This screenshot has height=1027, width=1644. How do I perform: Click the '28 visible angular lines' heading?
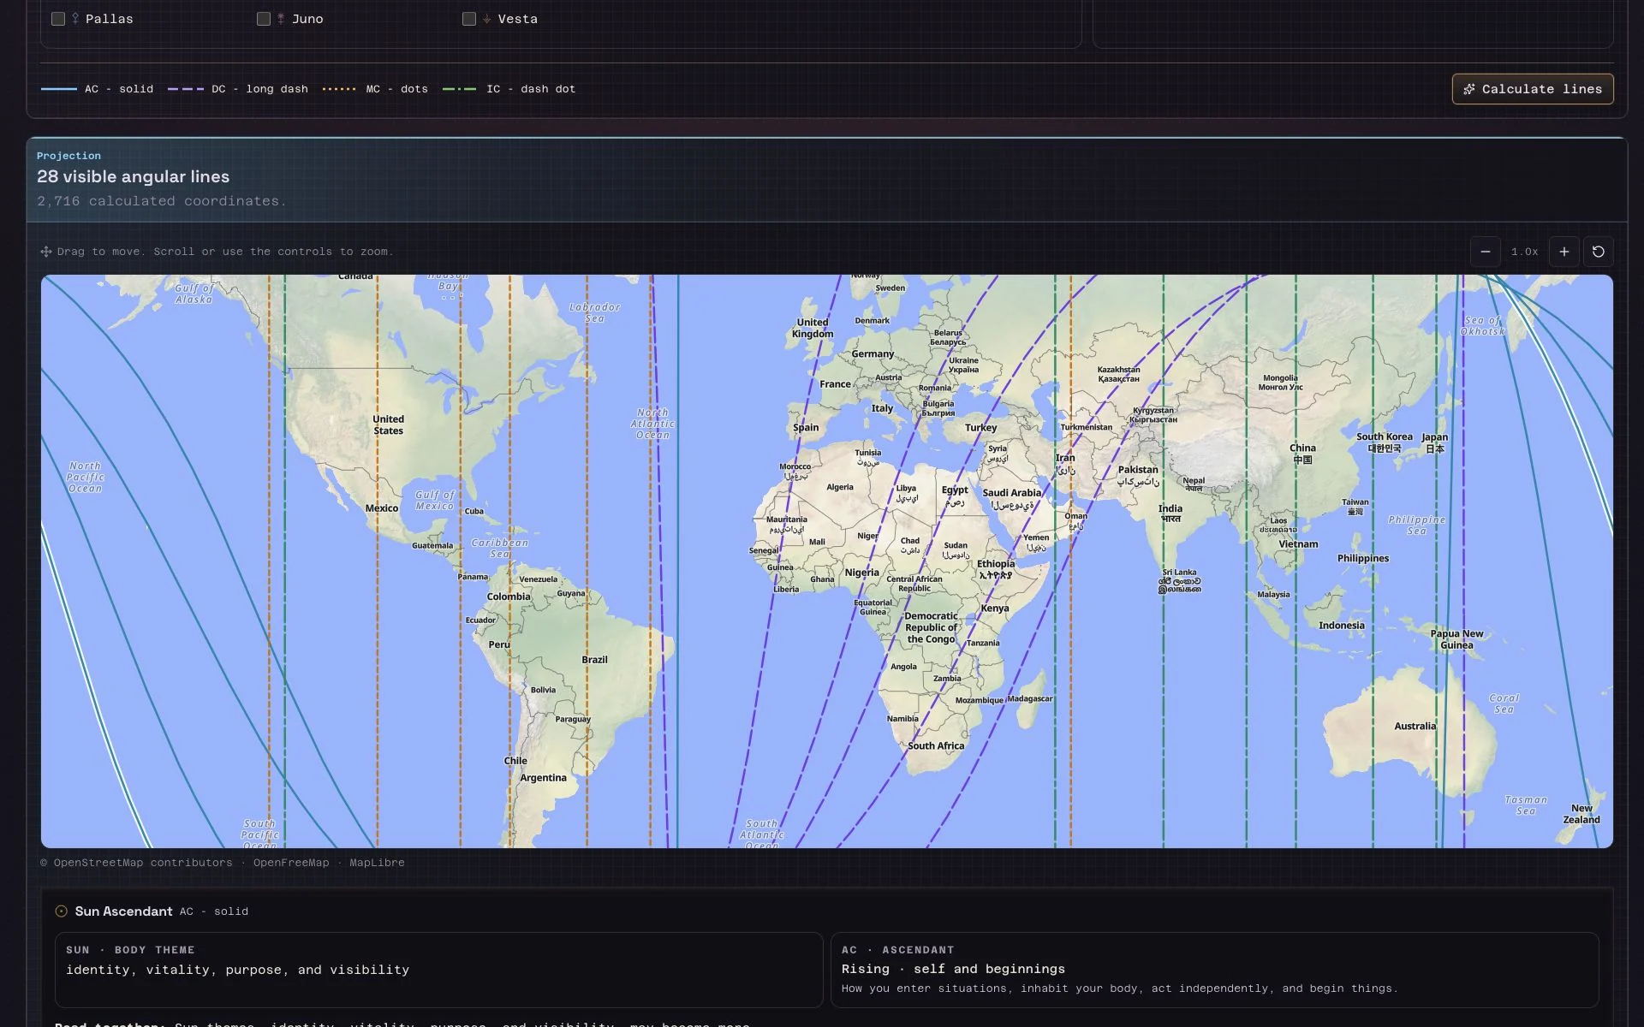point(134,177)
